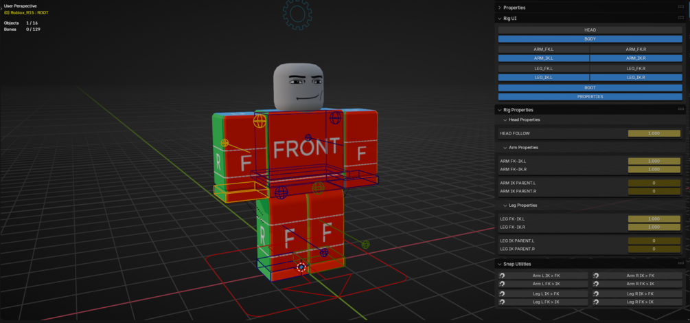Enable the ARM_FK.R layer
Image resolution: width=690 pixels, height=323 pixels.
point(636,49)
